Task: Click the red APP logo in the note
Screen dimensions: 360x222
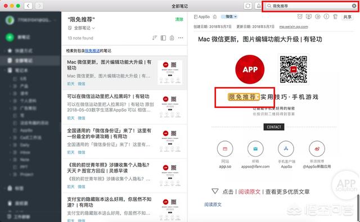Action: pyautogui.click(x=250, y=69)
